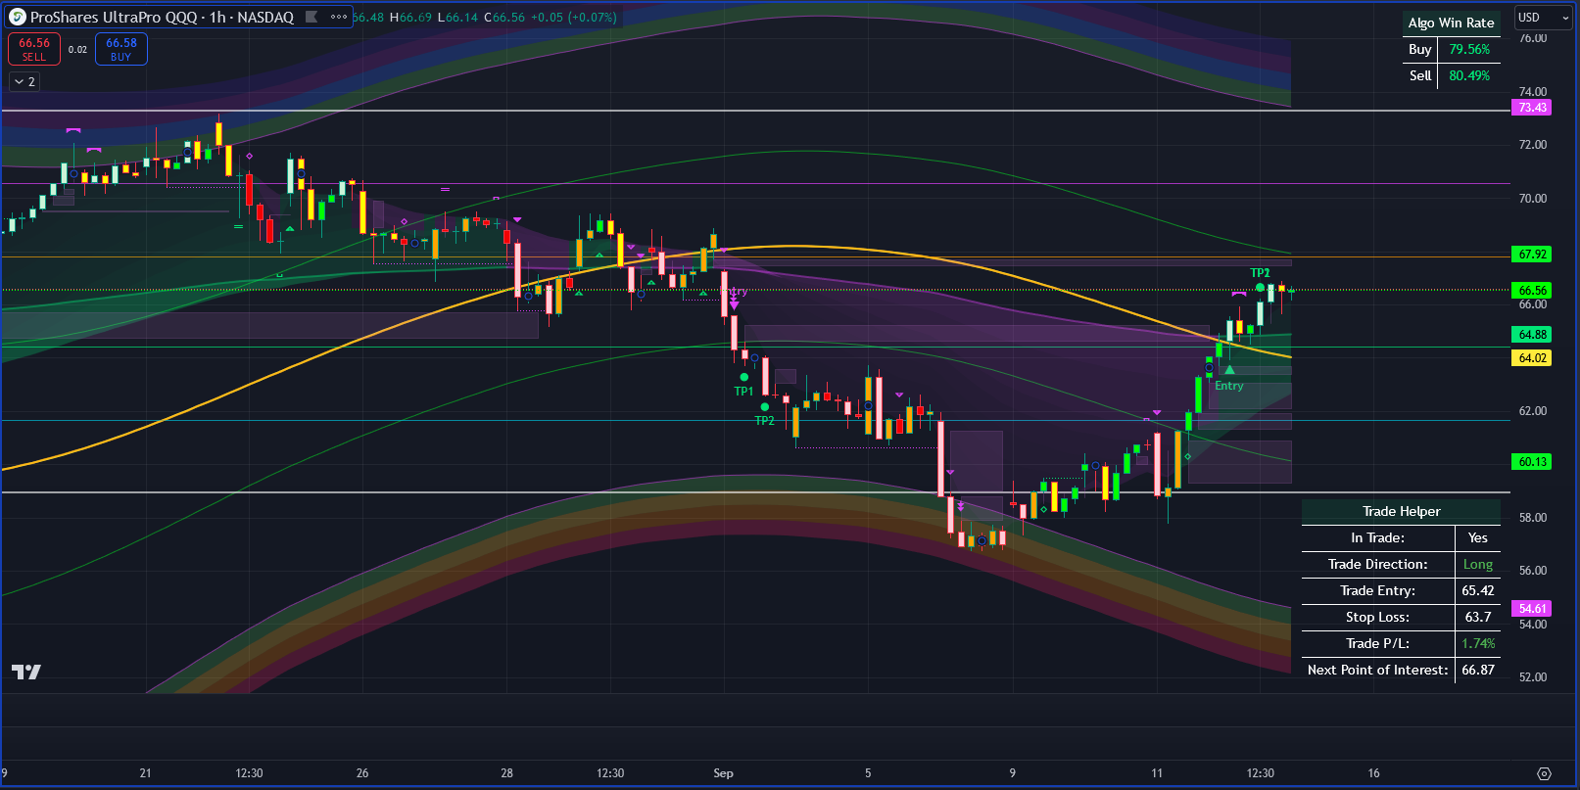Click the current price 66.56 axis label
Viewport: 1580px width, 790px height.
coord(1532,291)
